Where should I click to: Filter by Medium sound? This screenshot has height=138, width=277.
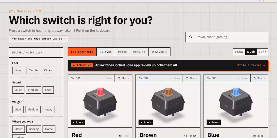pyautogui.click(x=33, y=90)
